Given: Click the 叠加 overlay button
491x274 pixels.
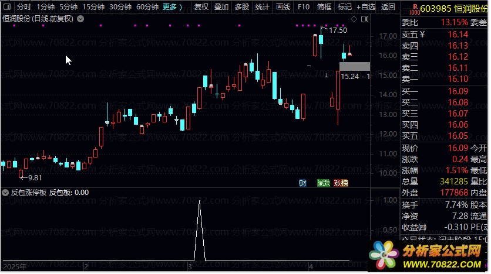Looking at the screenshot, I should [221, 6].
